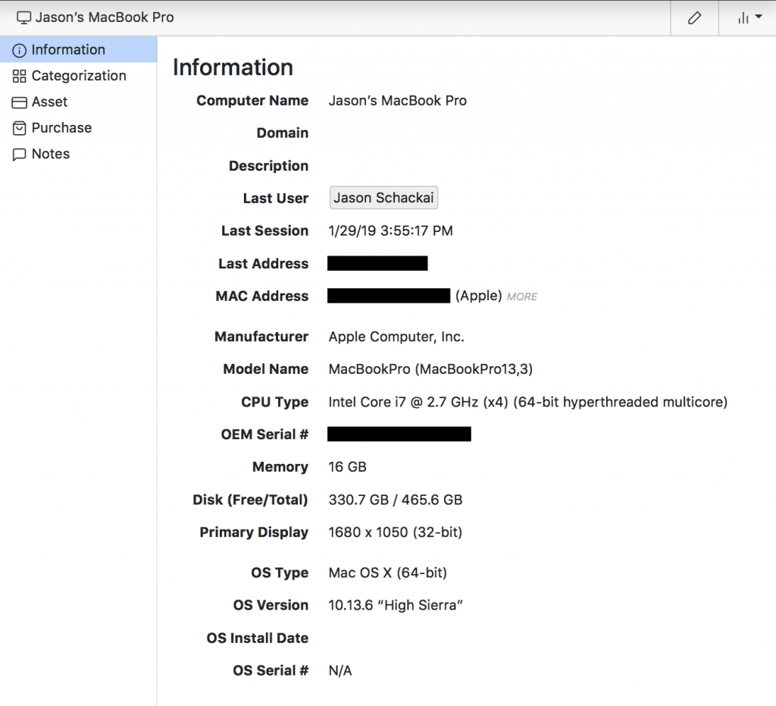Click the Primary Display field label

point(254,532)
